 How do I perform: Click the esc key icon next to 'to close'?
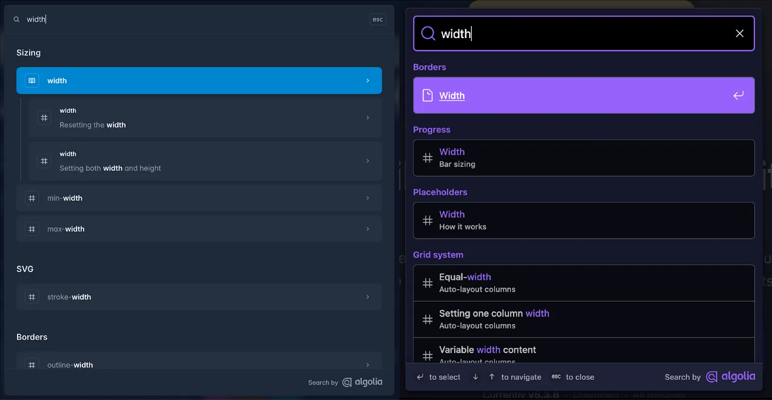click(x=556, y=377)
